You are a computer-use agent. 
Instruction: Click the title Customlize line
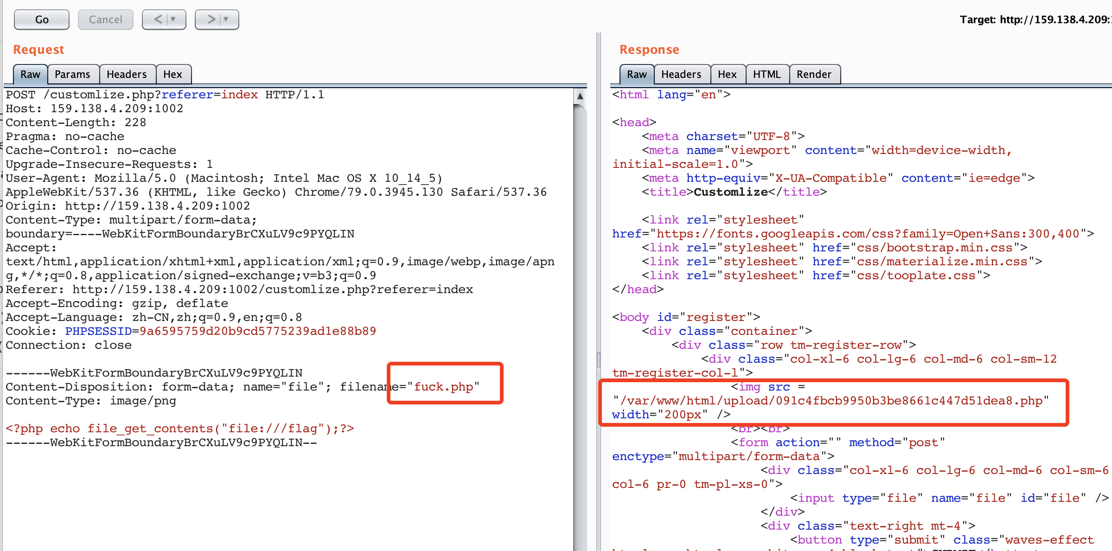(734, 192)
